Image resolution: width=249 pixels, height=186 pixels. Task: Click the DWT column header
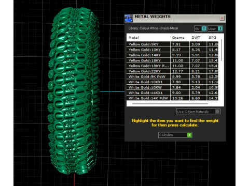(x=196, y=38)
